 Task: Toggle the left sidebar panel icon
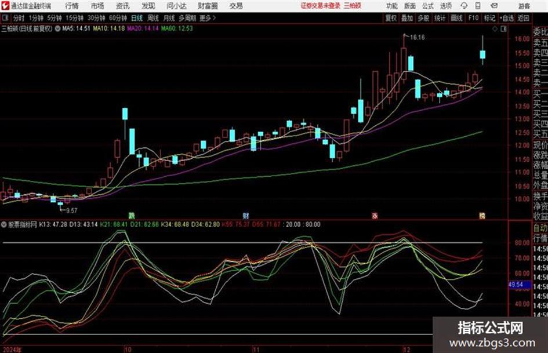click(x=5, y=18)
